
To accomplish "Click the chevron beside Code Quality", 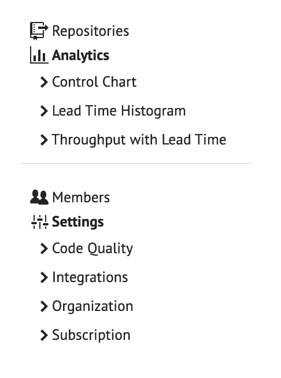I will tap(44, 249).
